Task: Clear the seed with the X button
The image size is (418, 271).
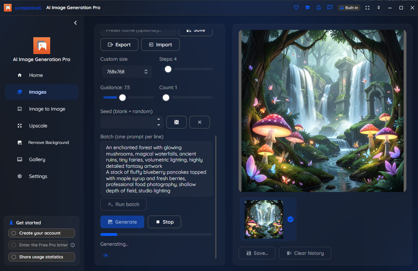Action: coord(200,122)
